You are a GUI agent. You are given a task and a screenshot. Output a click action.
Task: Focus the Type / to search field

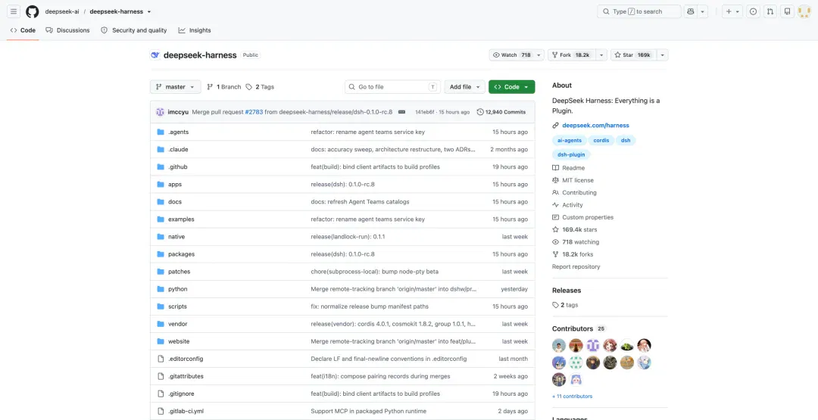click(639, 11)
